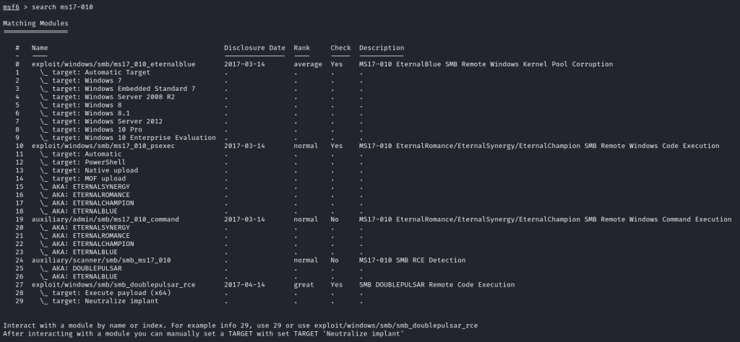Click the great rank value
This screenshot has width=740, height=342.
[x=304, y=284]
